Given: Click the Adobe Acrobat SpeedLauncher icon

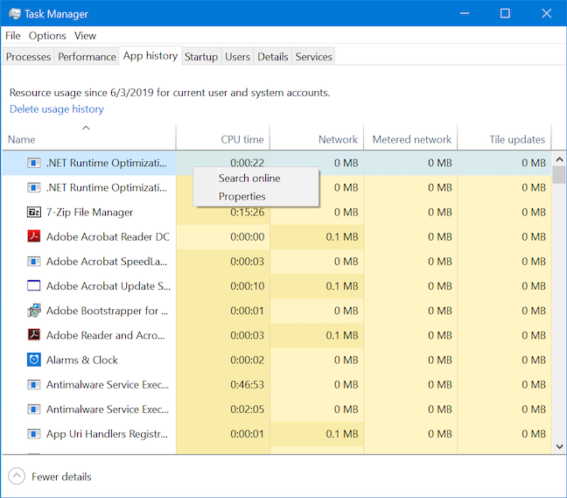Looking at the screenshot, I should click(x=33, y=262).
